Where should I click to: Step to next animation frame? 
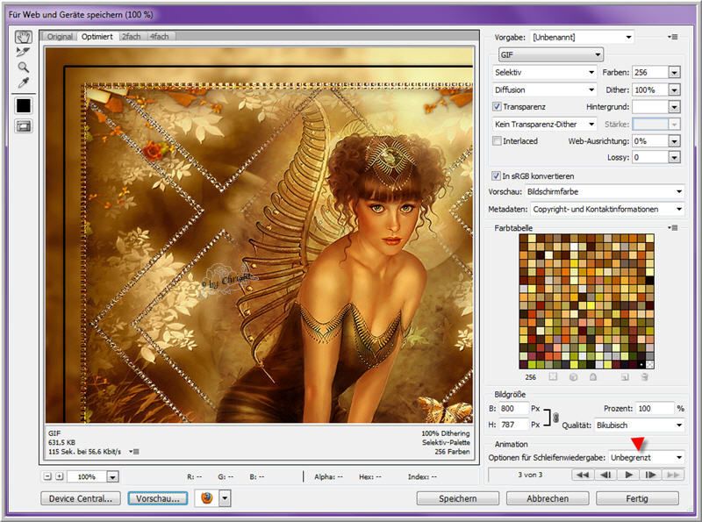[x=650, y=475]
